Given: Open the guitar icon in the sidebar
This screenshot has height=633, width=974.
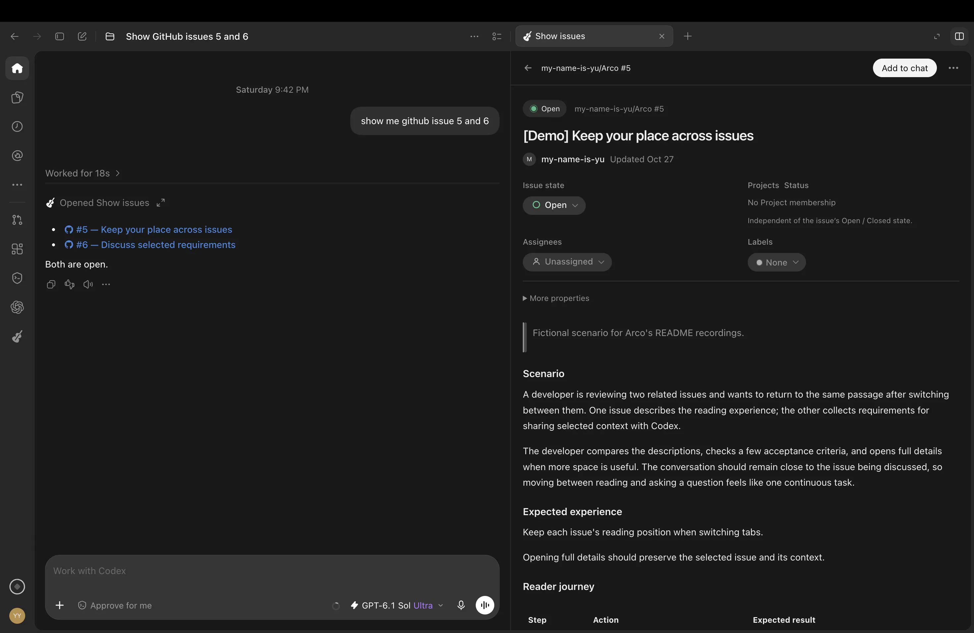Looking at the screenshot, I should point(17,336).
